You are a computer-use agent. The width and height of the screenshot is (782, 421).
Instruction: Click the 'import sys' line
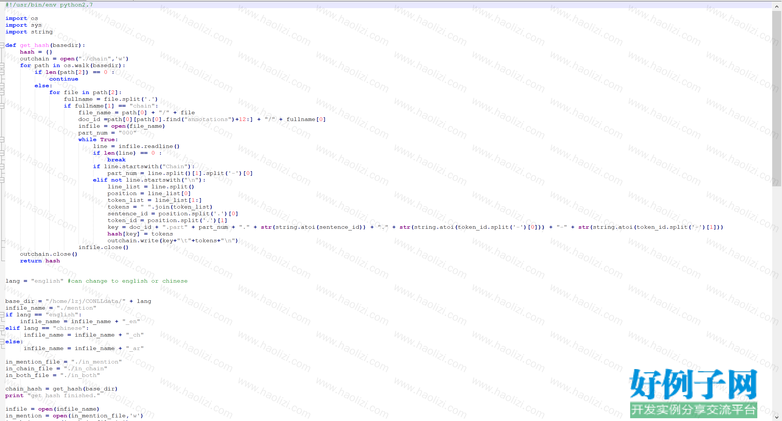(x=23, y=25)
